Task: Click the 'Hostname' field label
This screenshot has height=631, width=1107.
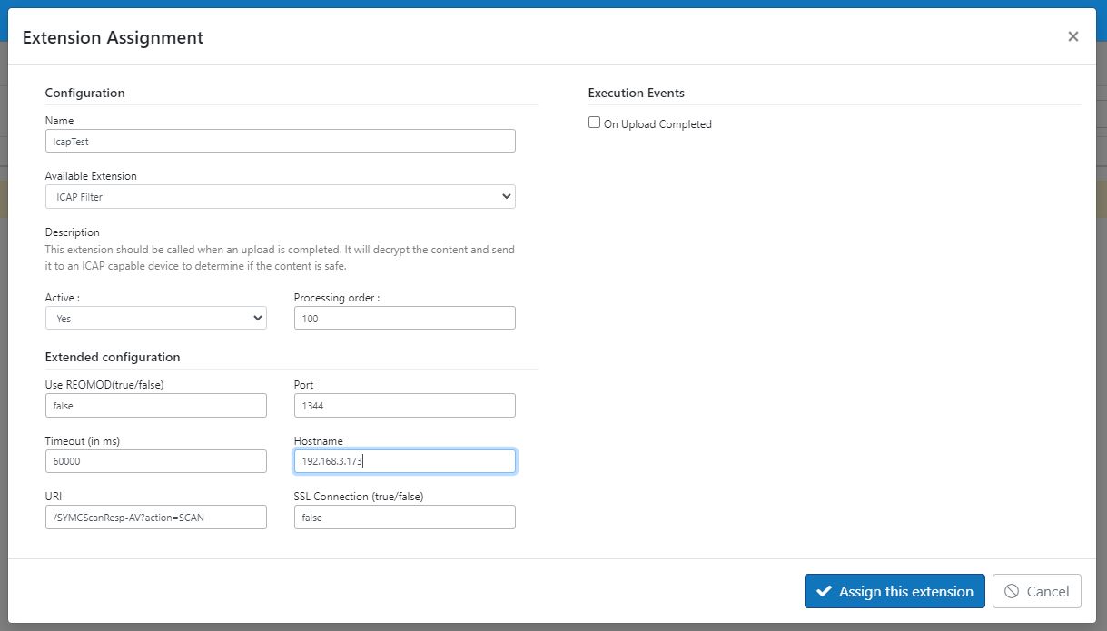Action: [317, 440]
